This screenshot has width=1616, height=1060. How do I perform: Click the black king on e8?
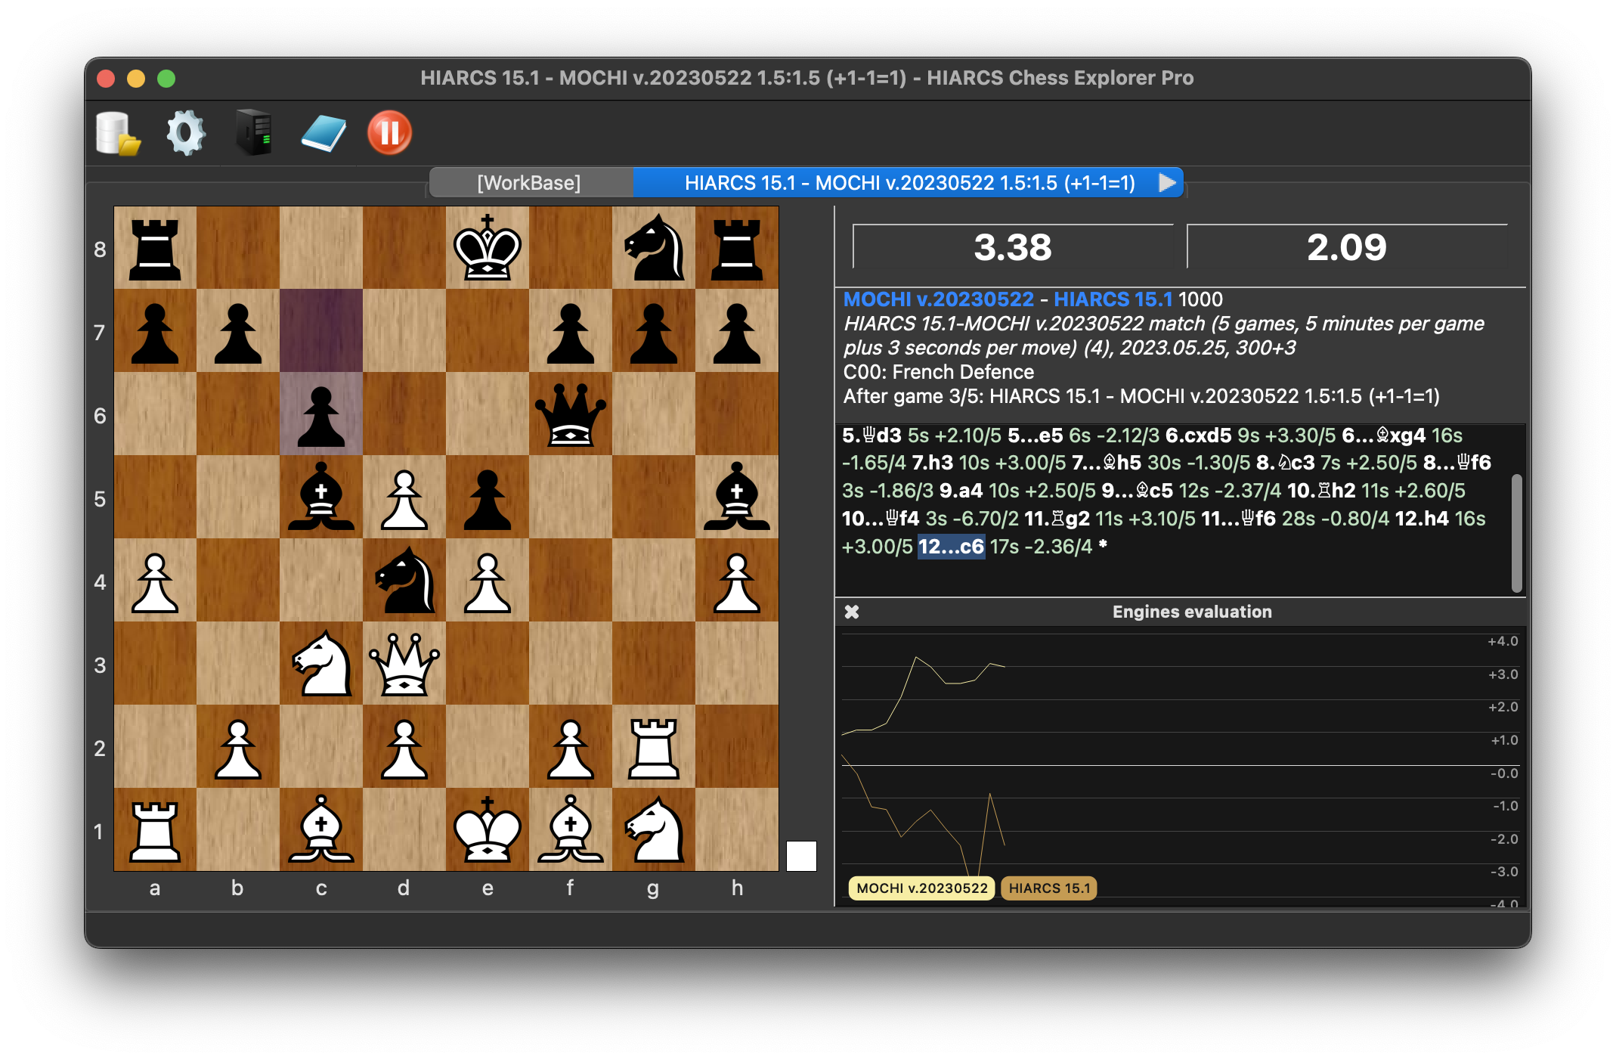(x=488, y=248)
